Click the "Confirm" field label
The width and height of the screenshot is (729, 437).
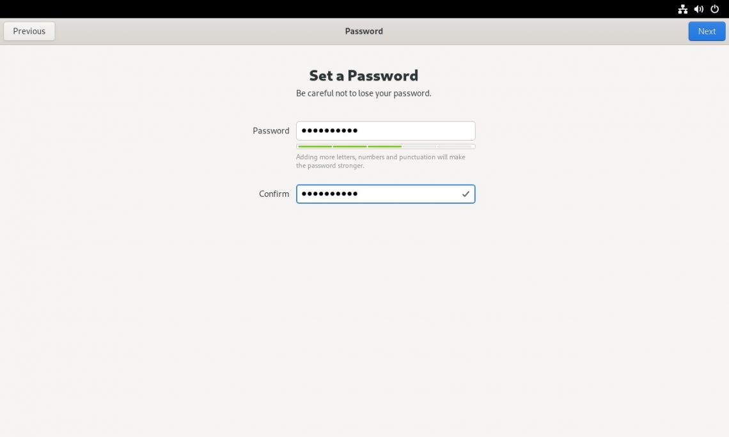coord(274,194)
